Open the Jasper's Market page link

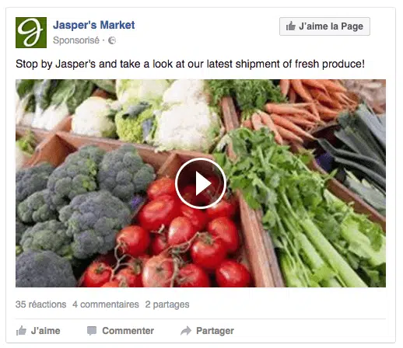pyautogui.click(x=94, y=25)
